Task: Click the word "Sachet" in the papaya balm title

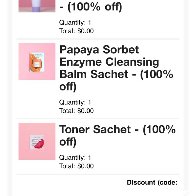Action: pos(109,74)
